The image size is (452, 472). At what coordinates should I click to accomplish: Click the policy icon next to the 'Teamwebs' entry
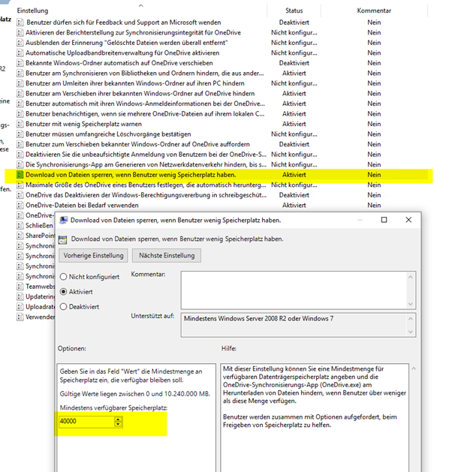click(20, 287)
